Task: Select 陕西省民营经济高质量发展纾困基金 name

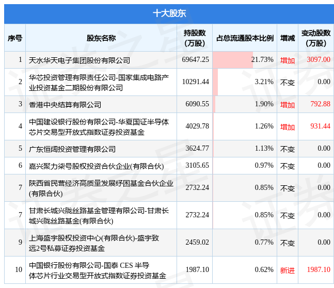Action: [x=101, y=188]
